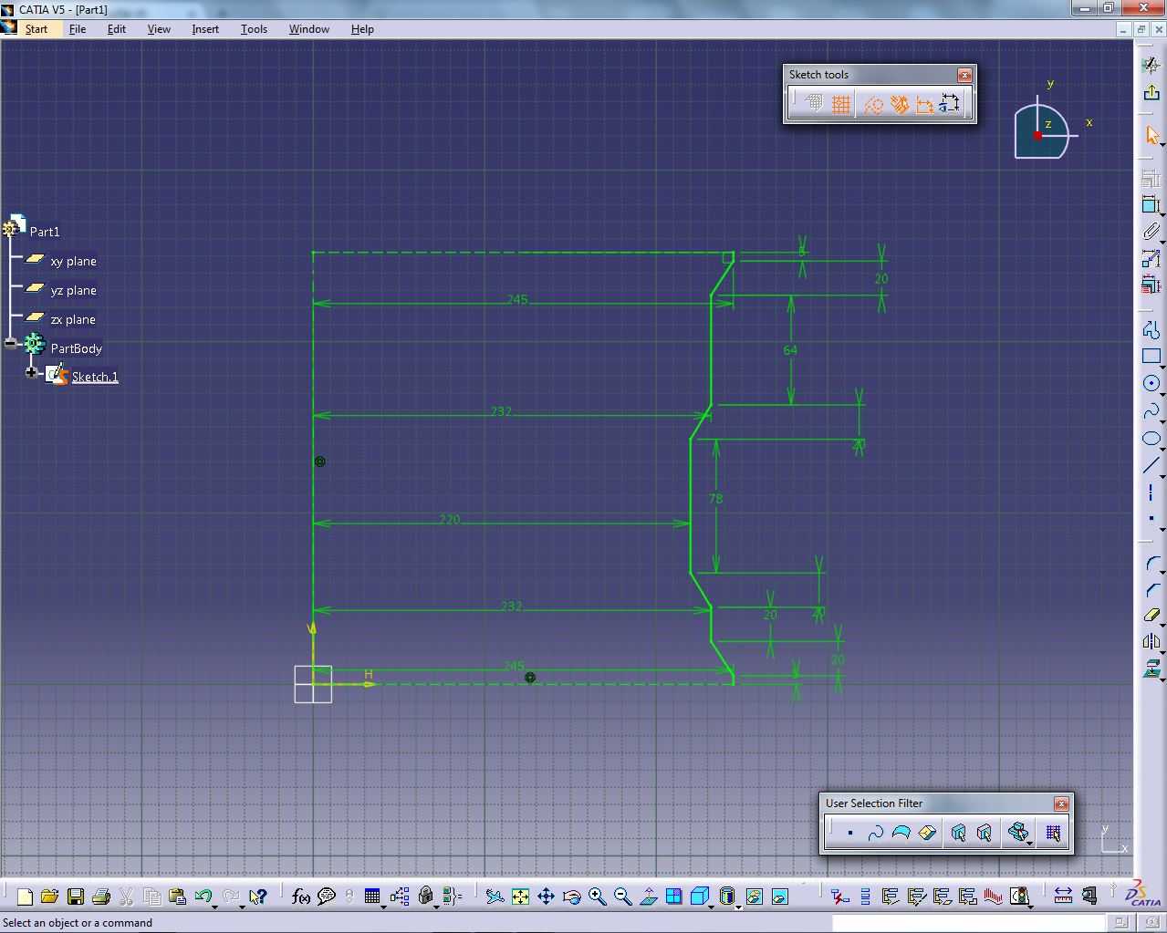Select the Rectangle sketch tool
Image resolution: width=1167 pixels, height=933 pixels.
(1151, 356)
